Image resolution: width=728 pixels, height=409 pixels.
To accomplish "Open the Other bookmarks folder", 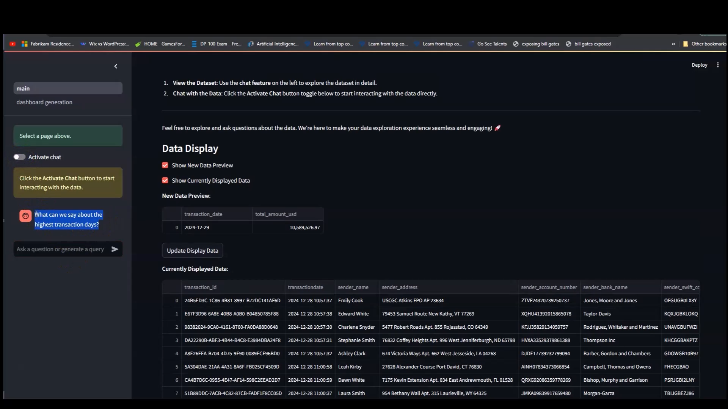I will [704, 44].
